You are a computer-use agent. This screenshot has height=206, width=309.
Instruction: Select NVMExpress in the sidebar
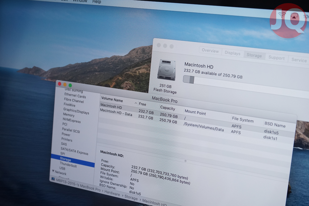pos(72,120)
